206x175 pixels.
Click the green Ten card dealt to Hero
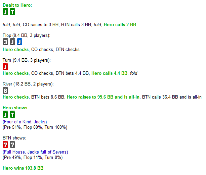[12, 12]
